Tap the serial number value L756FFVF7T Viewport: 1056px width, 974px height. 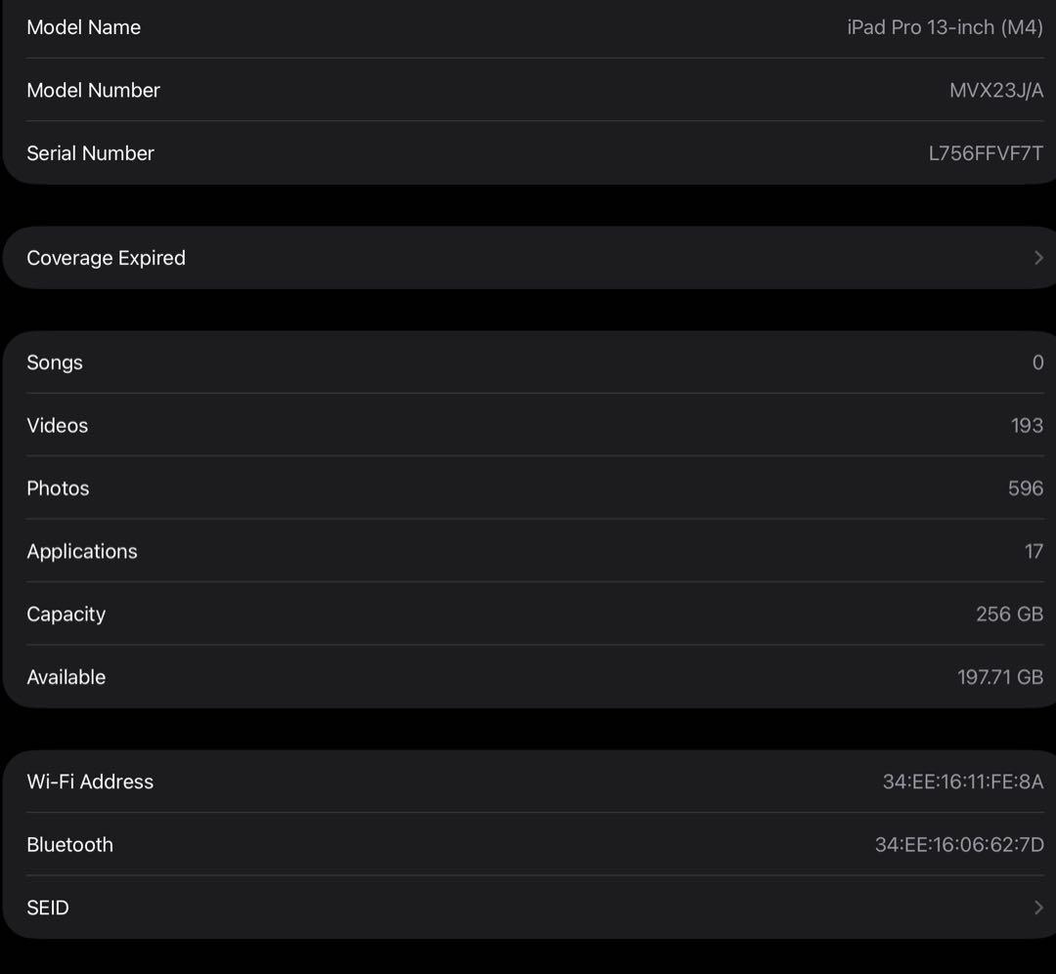tap(984, 153)
